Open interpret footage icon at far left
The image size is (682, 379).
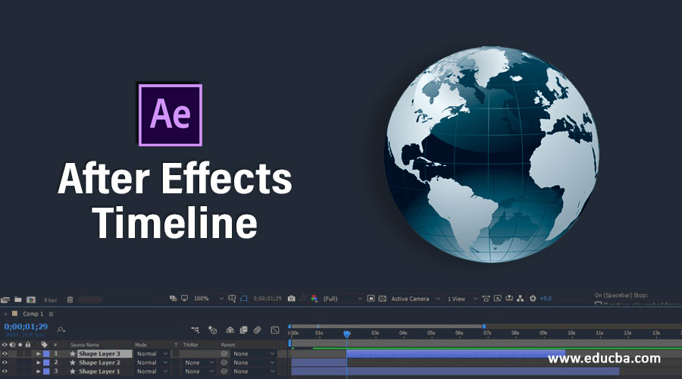click(5, 300)
